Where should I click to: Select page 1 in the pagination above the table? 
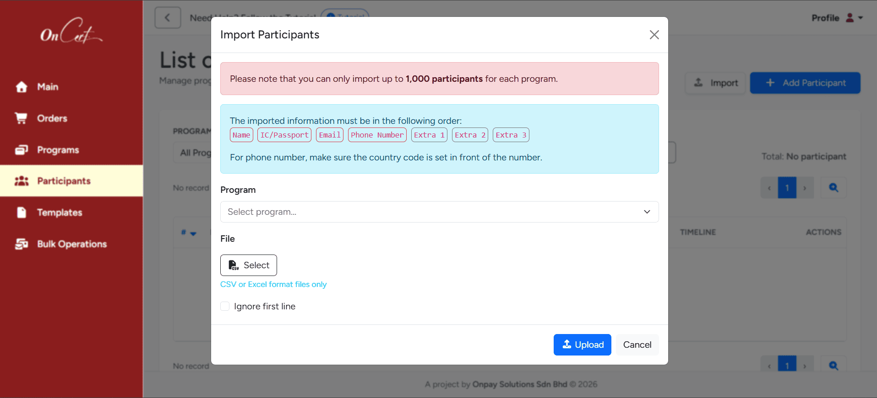[787, 188]
